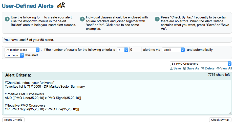Click the "here" examples link
Screen dimensions: 235x124
click(117, 25)
